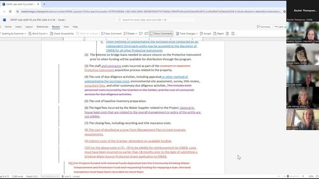Image resolution: width=319 pixels, height=179 pixels.
Task: Click item (7) closing fees text
Action: tap(128, 123)
